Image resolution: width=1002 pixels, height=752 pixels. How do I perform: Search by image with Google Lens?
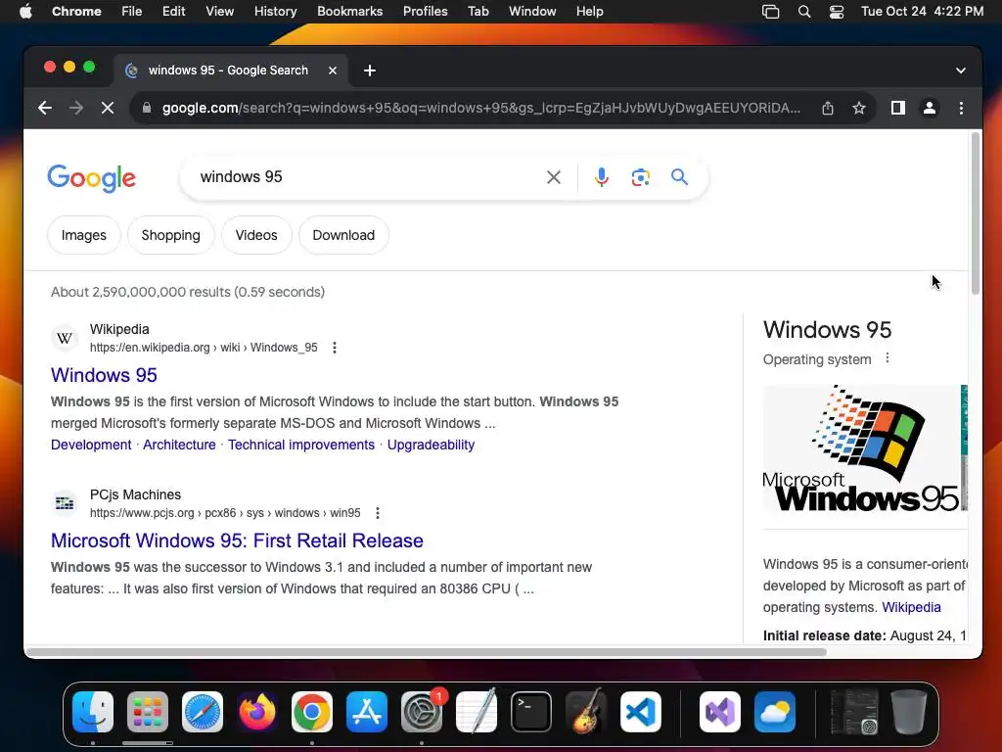click(640, 177)
